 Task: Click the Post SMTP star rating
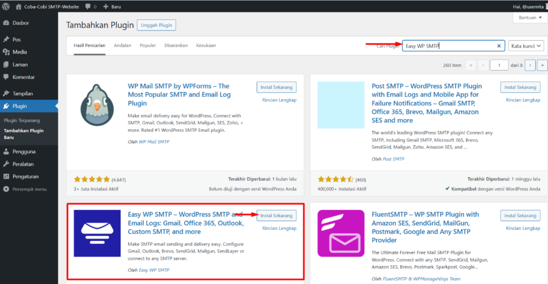(336, 180)
